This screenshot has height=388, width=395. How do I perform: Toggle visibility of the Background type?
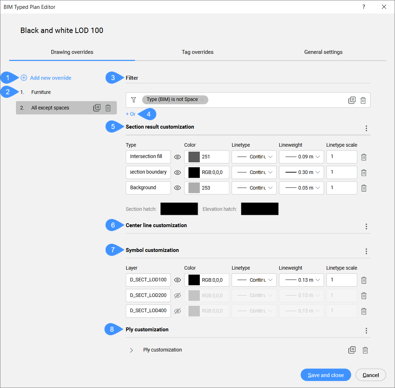[x=177, y=188]
